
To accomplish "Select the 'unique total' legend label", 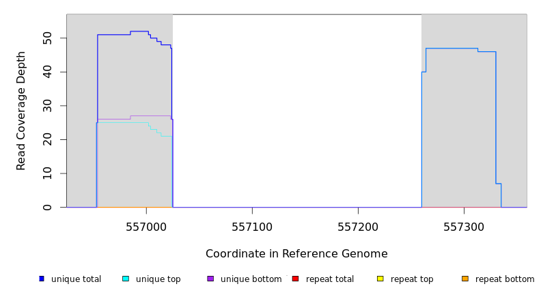I will [x=76, y=279].
